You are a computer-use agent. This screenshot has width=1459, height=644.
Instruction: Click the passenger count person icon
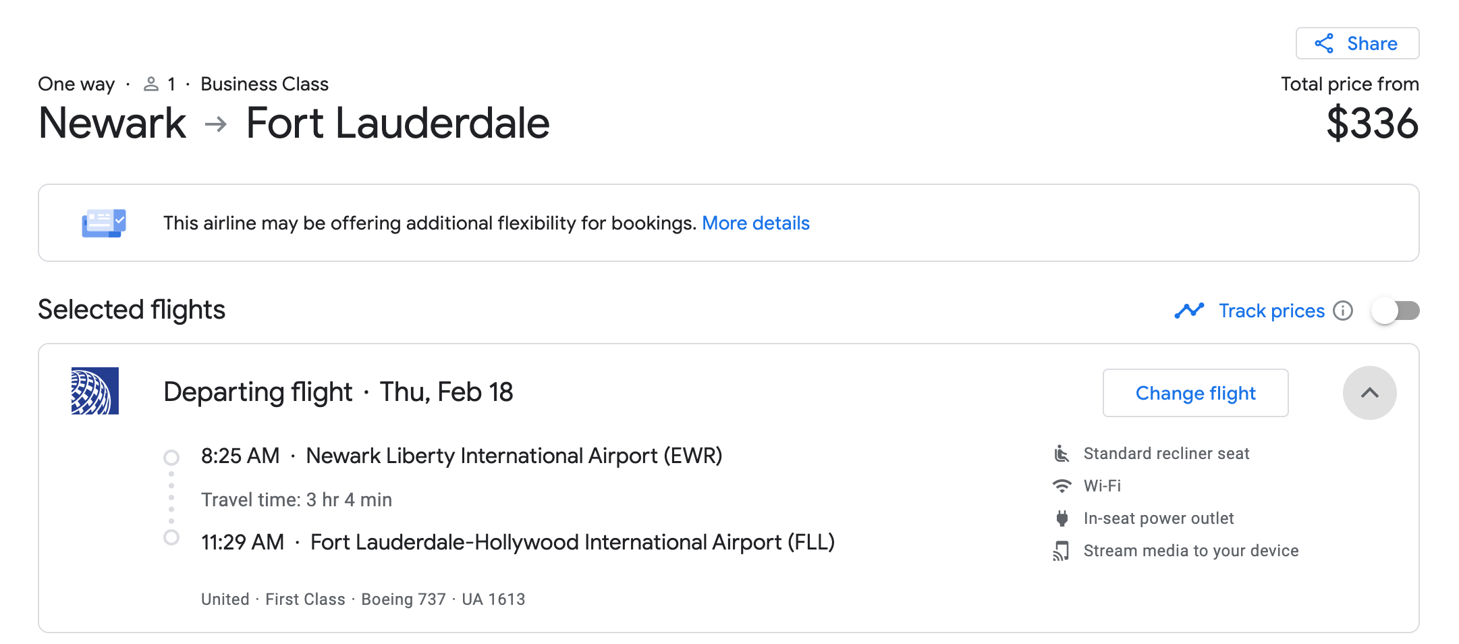point(151,84)
